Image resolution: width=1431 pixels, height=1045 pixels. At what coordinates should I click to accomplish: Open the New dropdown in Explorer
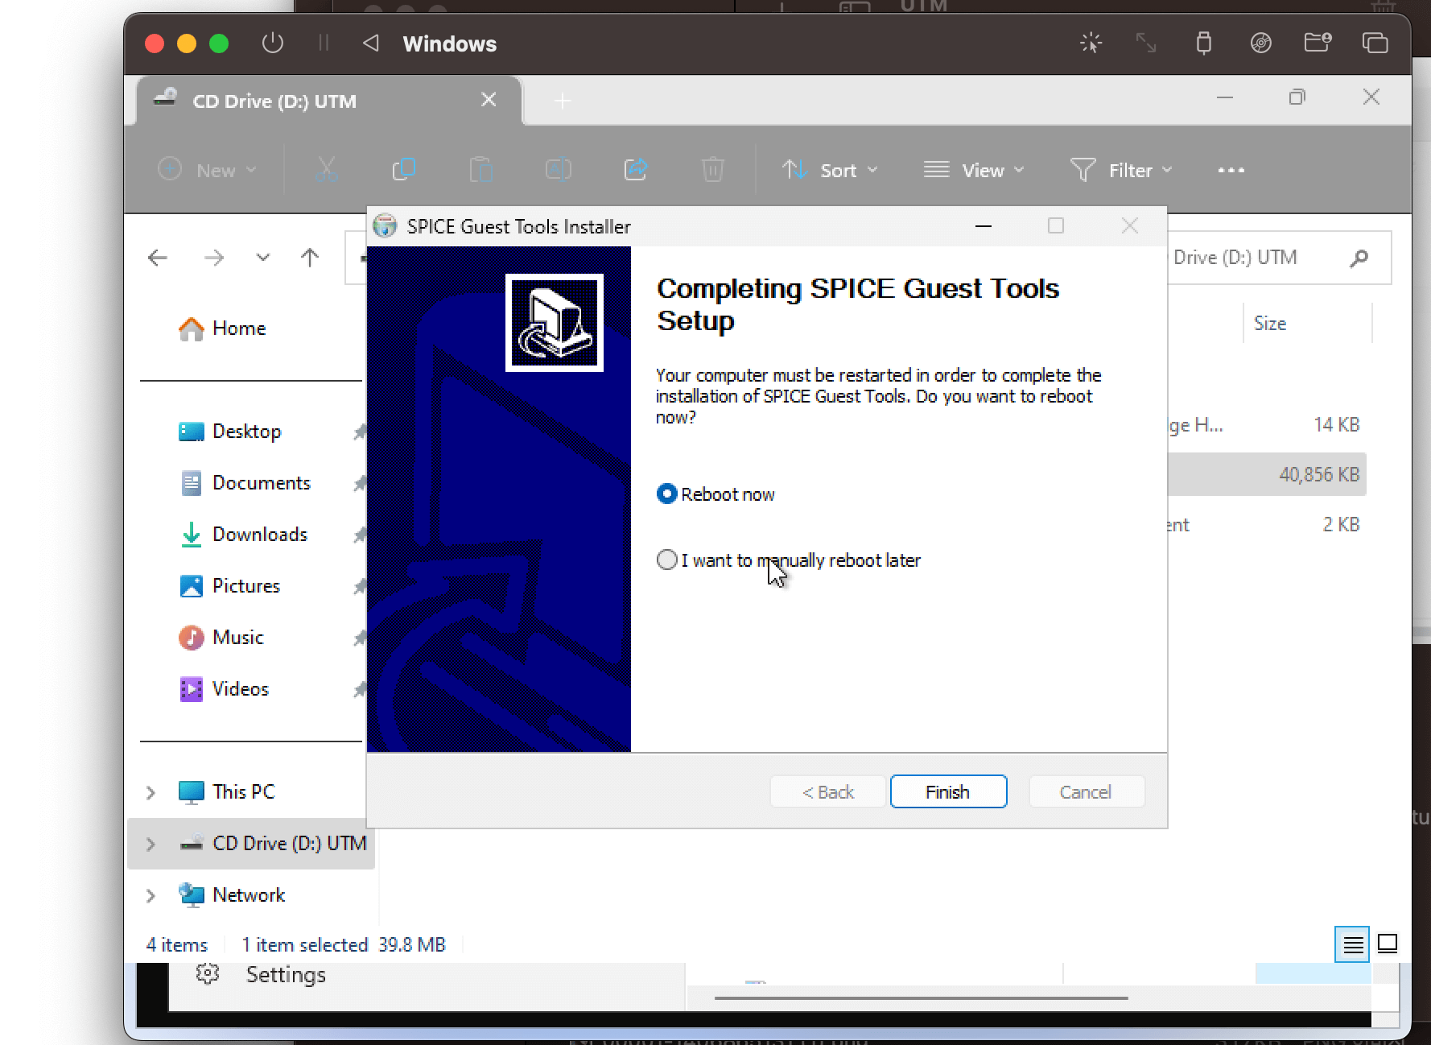pyautogui.click(x=208, y=170)
